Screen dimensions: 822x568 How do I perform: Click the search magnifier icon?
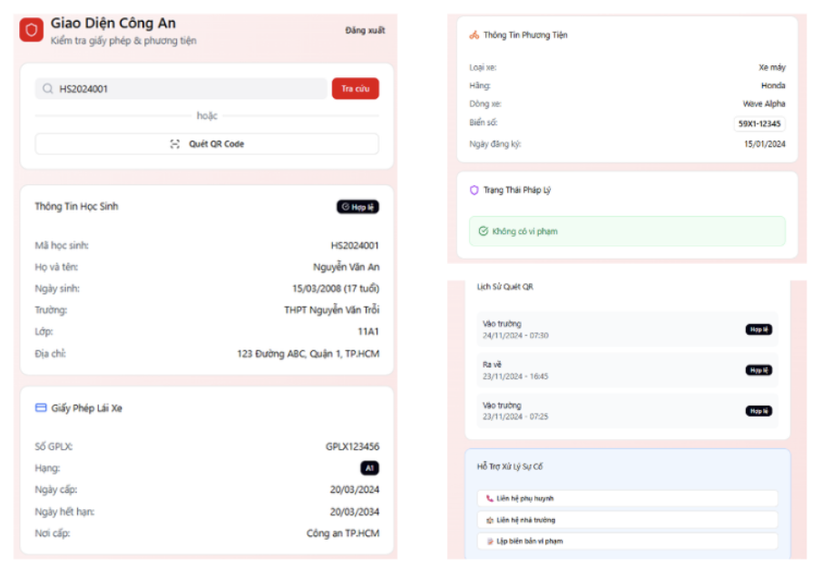pyautogui.click(x=47, y=89)
